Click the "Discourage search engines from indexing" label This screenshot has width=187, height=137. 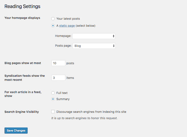91,112
